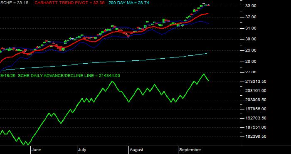Viewport: 291px width, 154px height.
Task: Click the 32.00 price axis value
Action: click(x=251, y=17)
